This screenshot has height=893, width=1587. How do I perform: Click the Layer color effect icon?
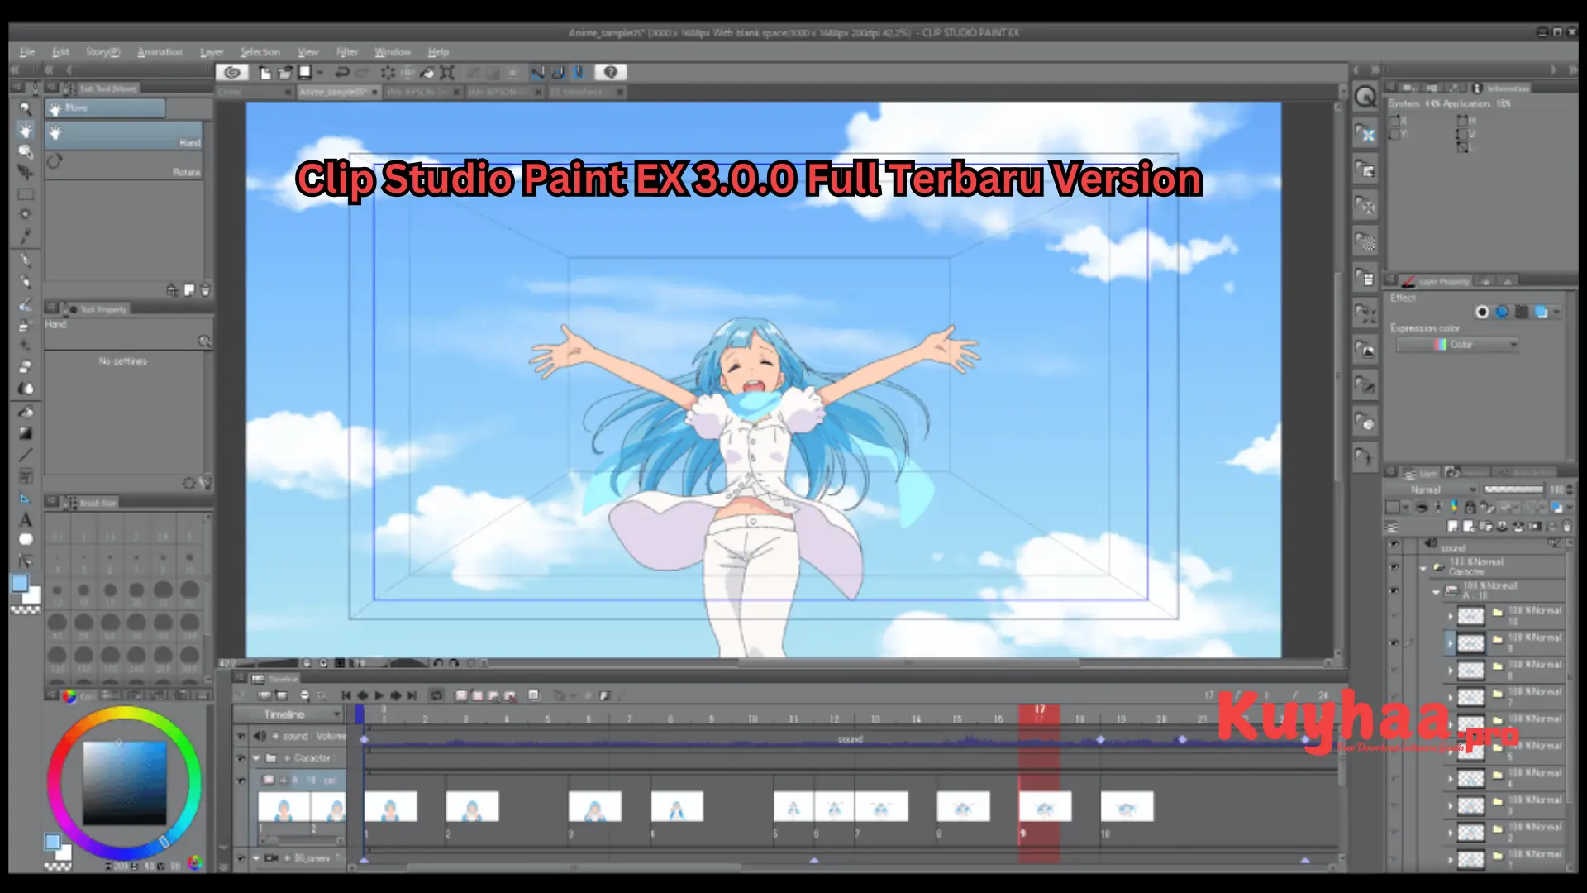click(x=1542, y=312)
